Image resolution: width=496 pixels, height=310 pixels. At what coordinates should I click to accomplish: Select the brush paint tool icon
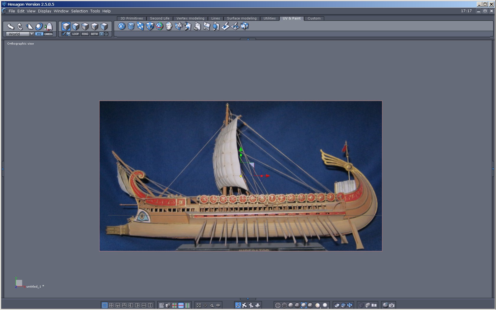tap(225, 26)
